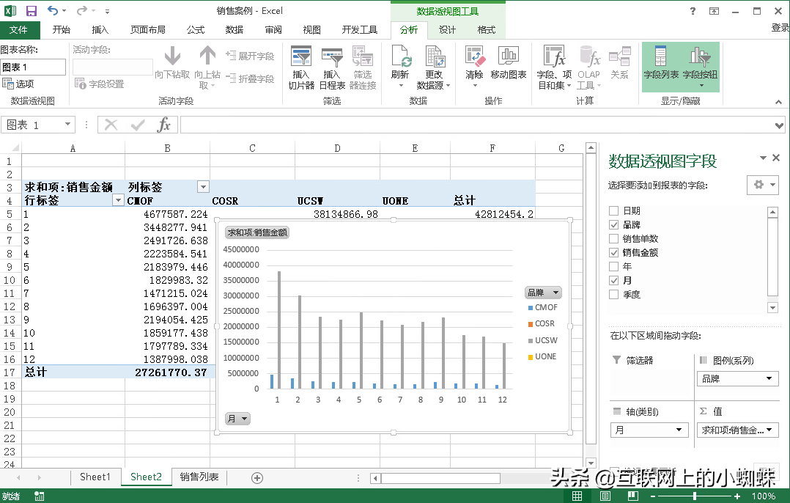
Task: Click the Clear (清除) icon
Action: pyautogui.click(x=474, y=67)
